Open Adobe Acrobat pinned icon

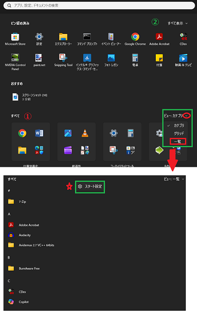tap(159, 39)
